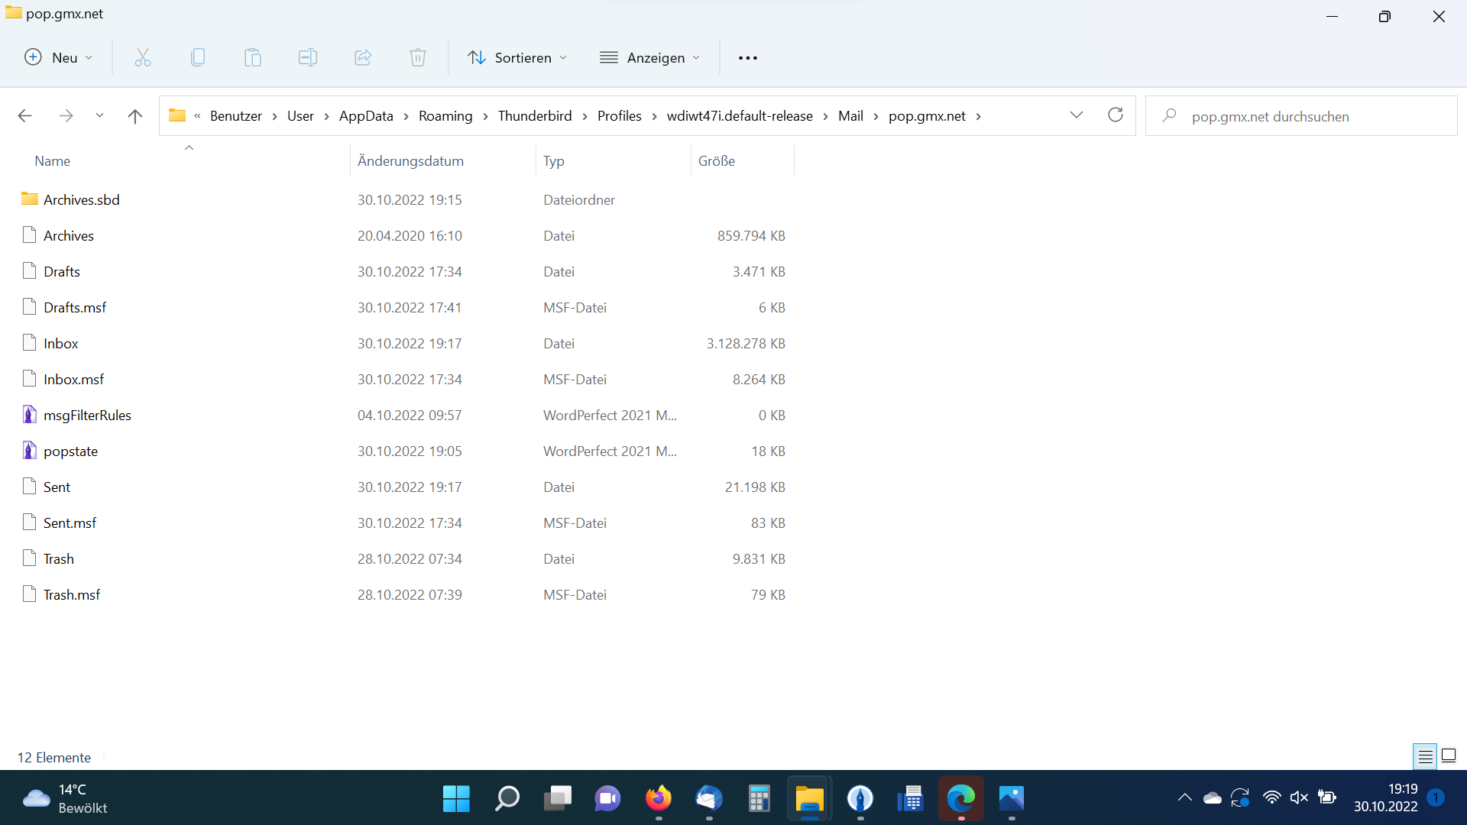The width and height of the screenshot is (1467, 825).
Task: Click the Thunderbird breadcrumb segment
Action: click(x=535, y=115)
